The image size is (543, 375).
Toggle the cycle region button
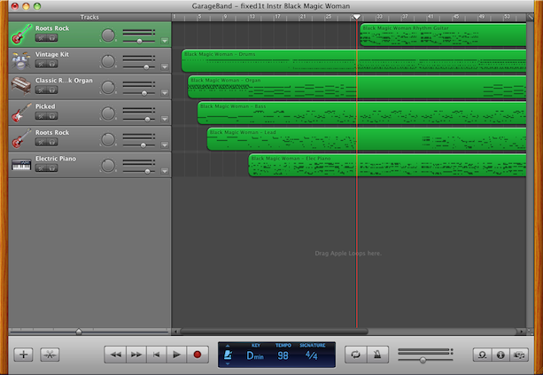pos(355,355)
